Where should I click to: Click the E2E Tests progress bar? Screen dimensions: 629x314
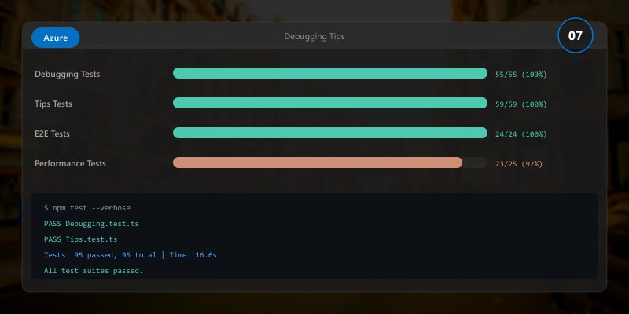330,133
